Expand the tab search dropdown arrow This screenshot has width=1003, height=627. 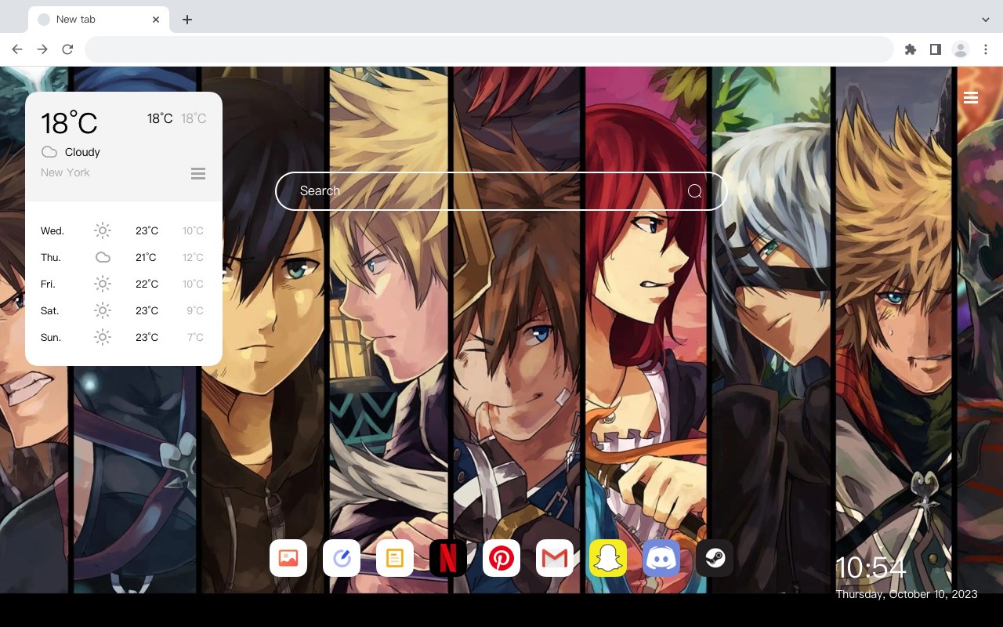click(986, 20)
